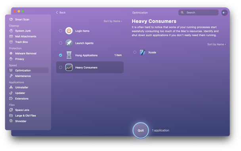
Task: Select the Hung Applications hourglass icon
Action: 69,55
